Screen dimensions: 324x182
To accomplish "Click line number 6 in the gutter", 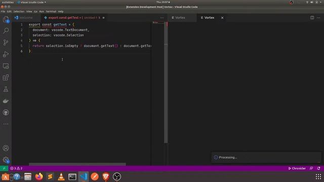I will (x=21, y=51).
